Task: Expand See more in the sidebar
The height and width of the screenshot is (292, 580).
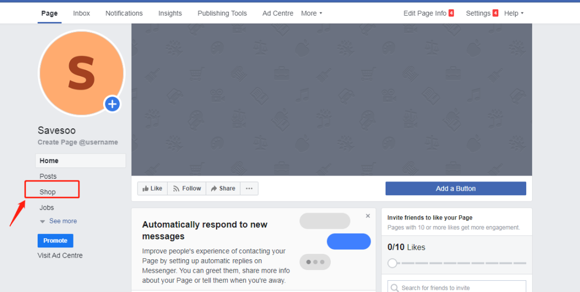Action: click(x=59, y=221)
